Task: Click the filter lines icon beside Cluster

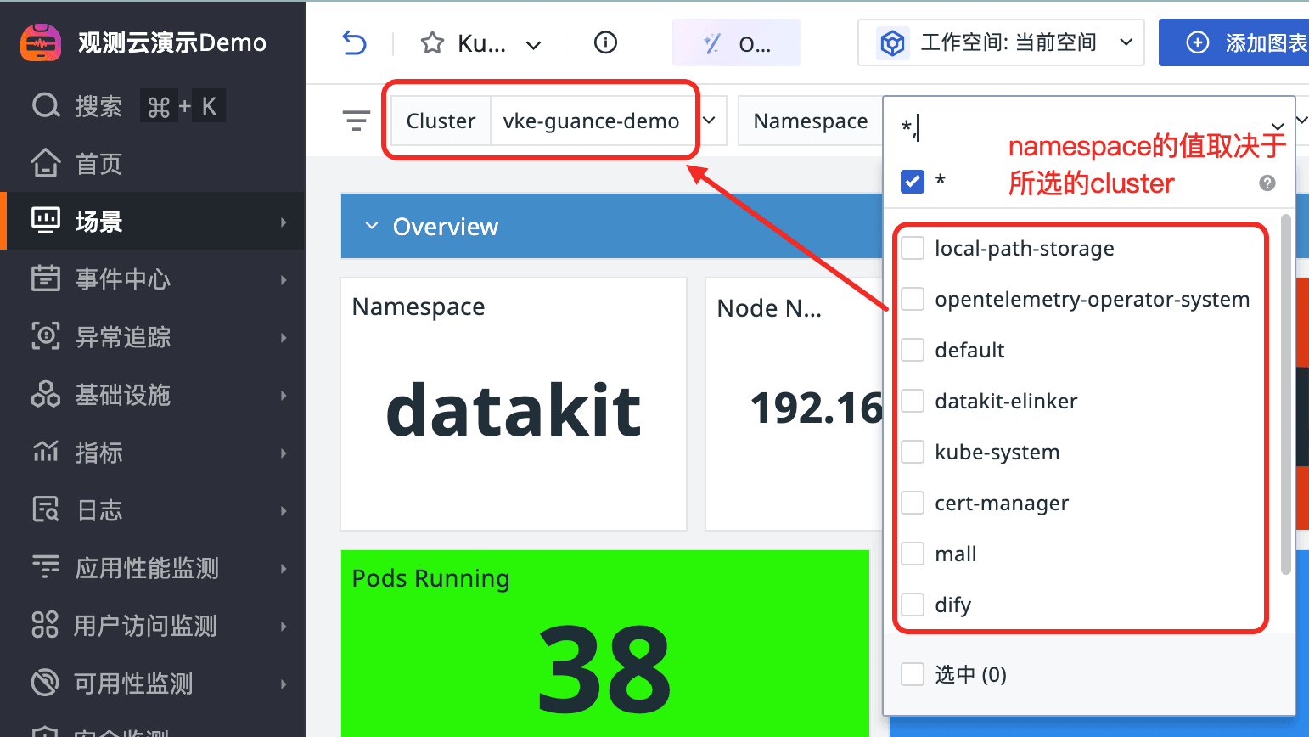Action: coord(357,121)
